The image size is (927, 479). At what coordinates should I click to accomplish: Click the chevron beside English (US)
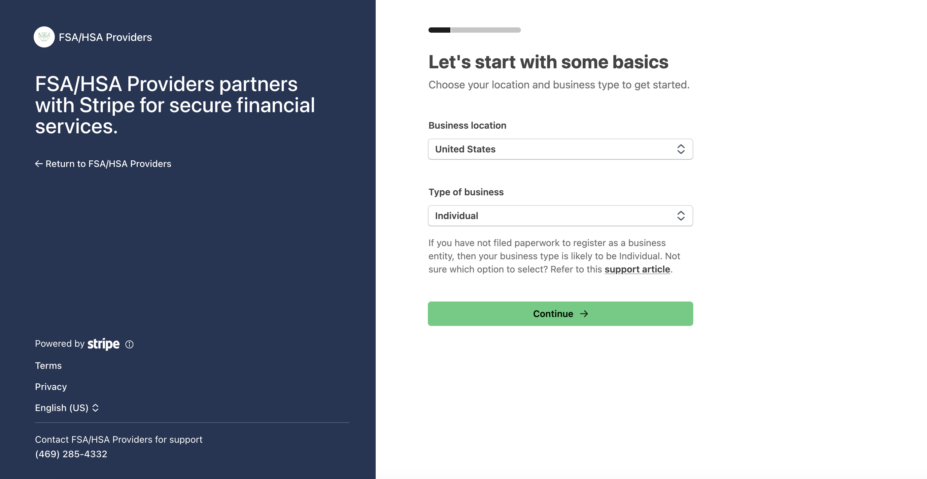pyautogui.click(x=95, y=408)
